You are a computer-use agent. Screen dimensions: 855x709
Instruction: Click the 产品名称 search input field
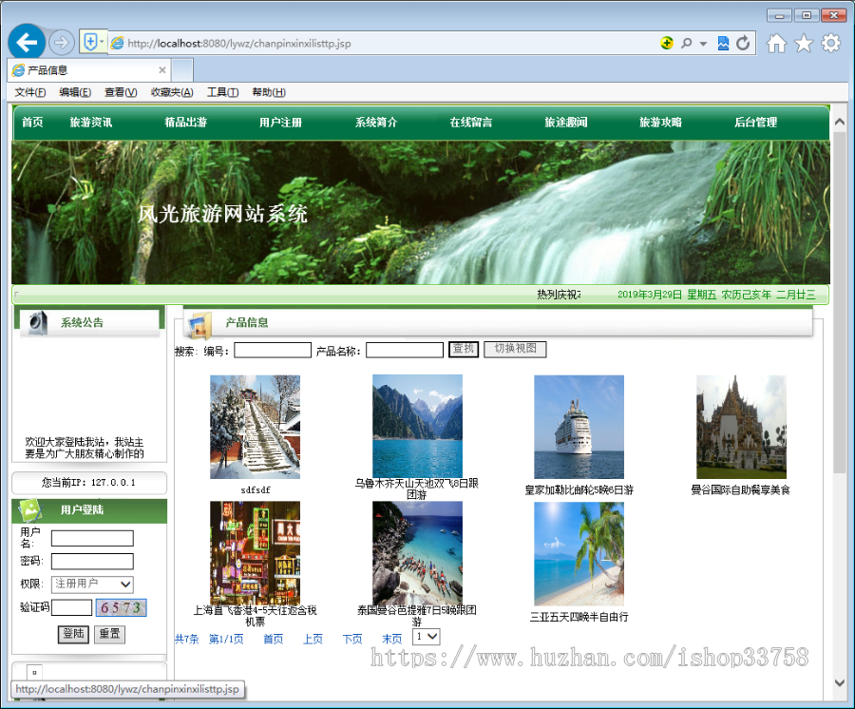[406, 349]
